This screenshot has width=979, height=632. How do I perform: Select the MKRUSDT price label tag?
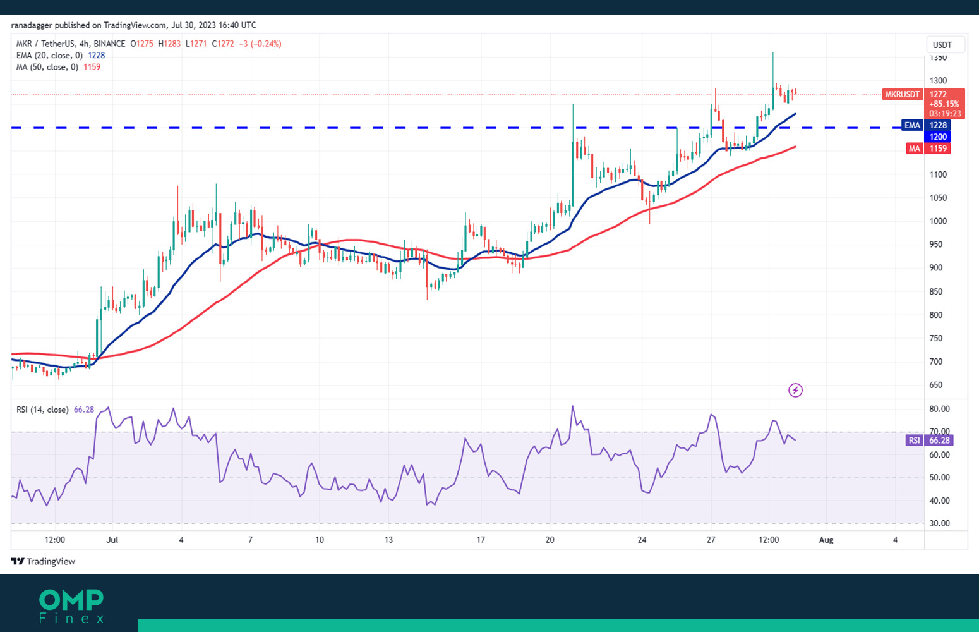[x=903, y=94]
